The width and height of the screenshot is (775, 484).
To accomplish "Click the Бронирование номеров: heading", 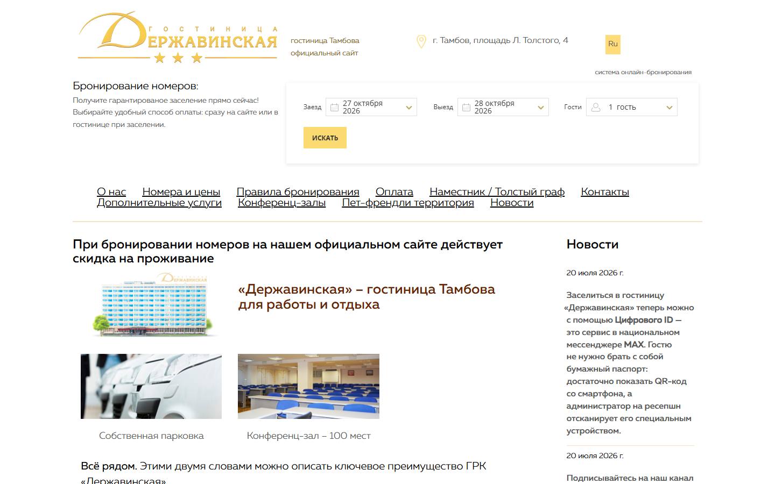I will [136, 86].
